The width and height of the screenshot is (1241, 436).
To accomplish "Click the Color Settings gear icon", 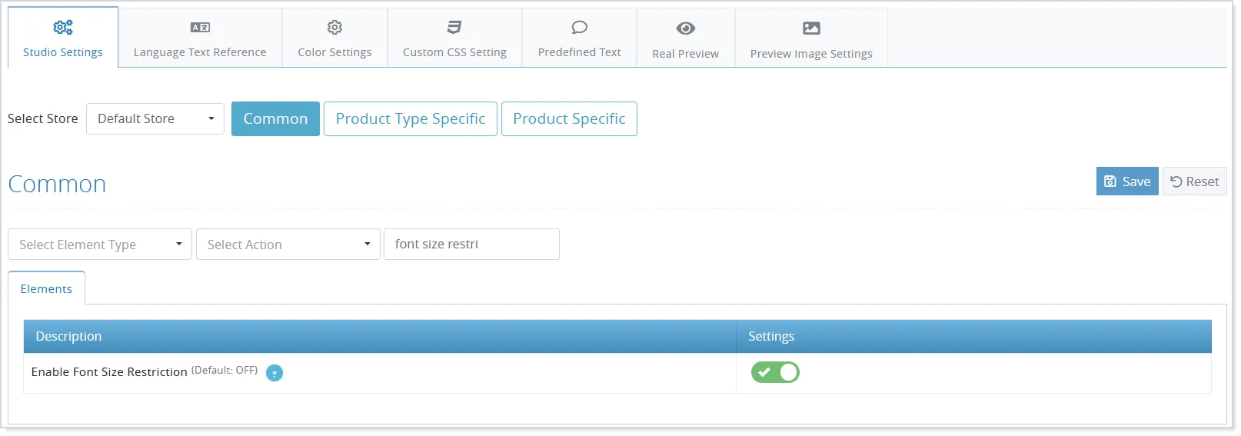I will pos(334,28).
